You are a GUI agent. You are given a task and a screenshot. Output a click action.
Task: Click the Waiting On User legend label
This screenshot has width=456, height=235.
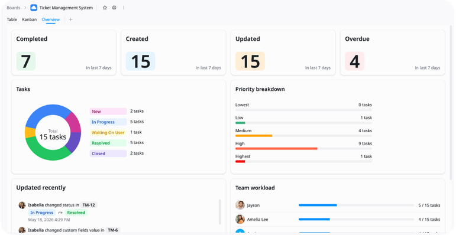(108, 132)
